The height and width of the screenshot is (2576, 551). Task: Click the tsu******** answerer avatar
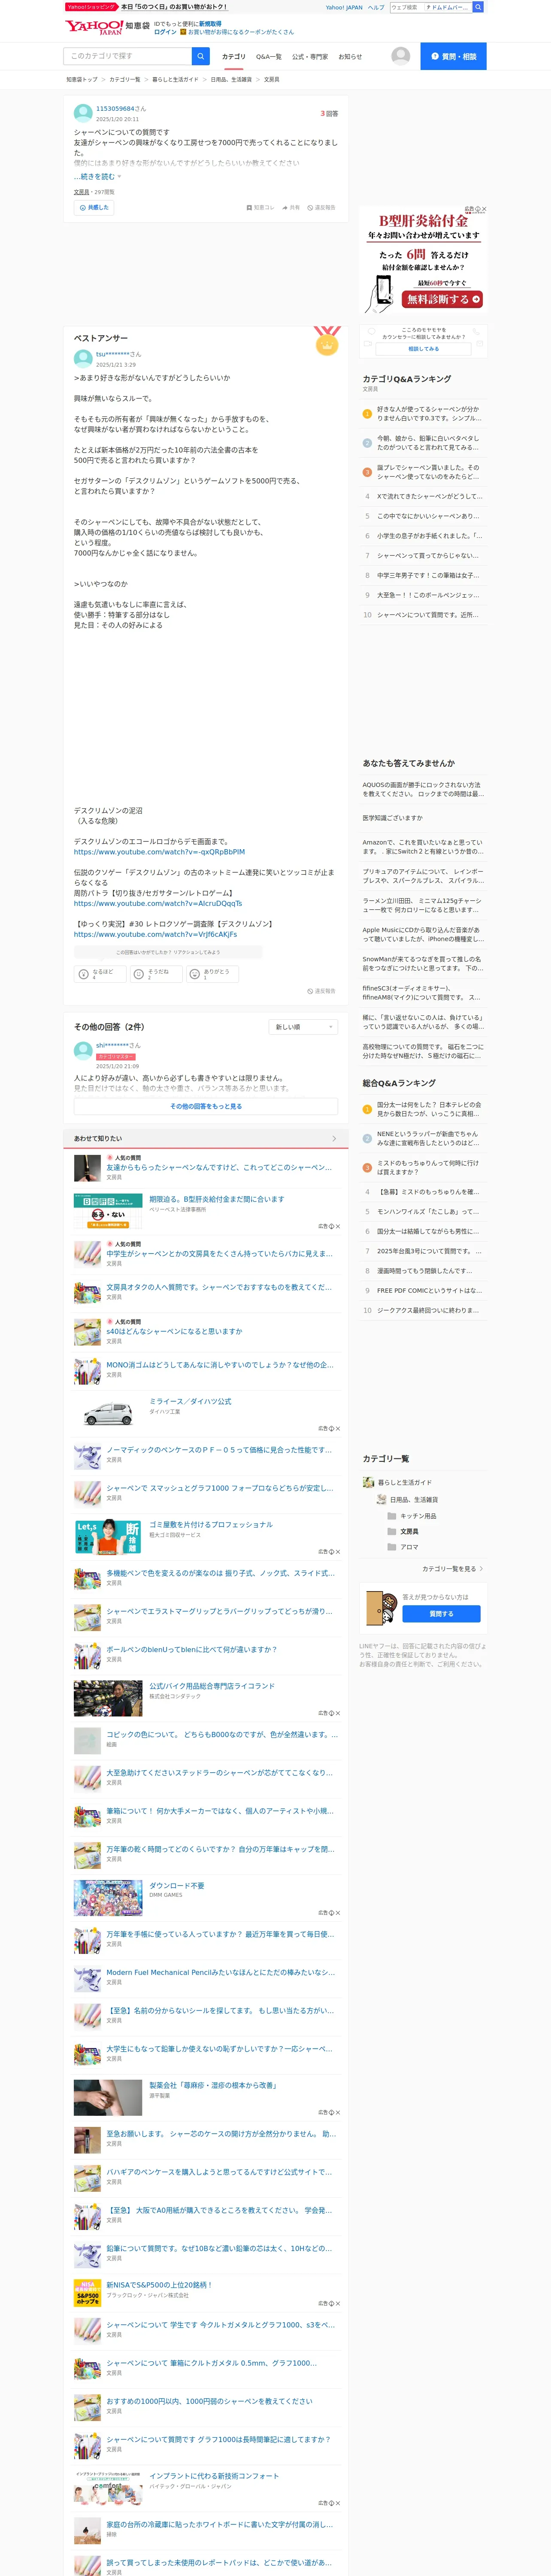click(83, 359)
